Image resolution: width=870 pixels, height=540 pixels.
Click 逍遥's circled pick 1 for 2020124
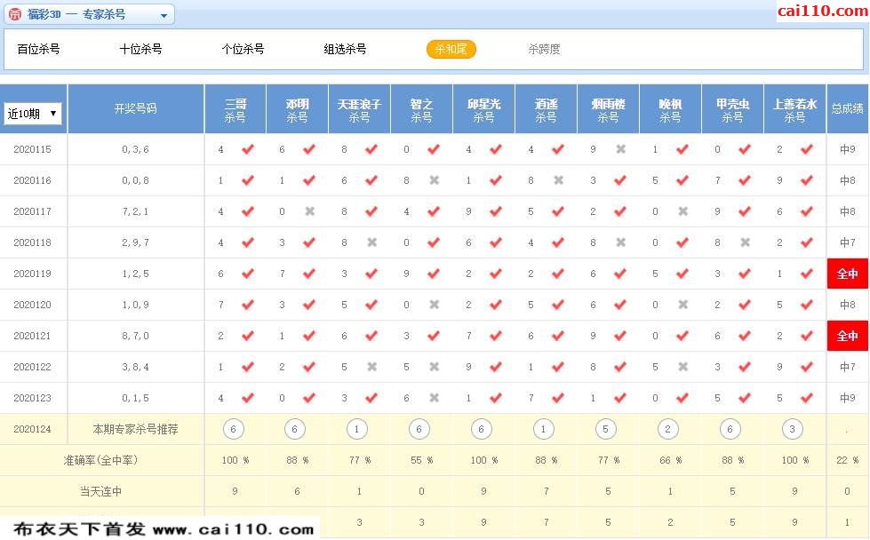[x=543, y=429]
